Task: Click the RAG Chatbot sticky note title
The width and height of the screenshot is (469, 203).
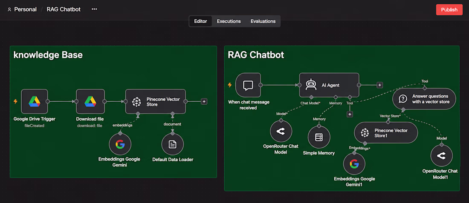Action: tap(256, 55)
